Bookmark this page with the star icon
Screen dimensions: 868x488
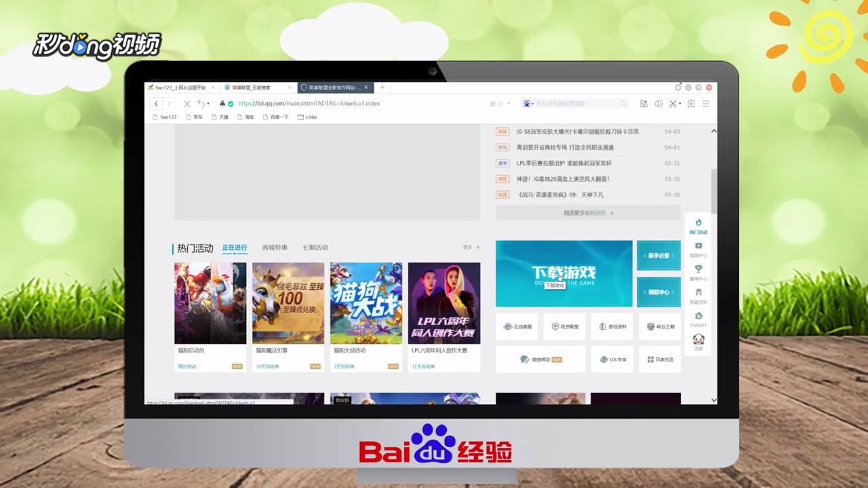pyautogui.click(x=500, y=104)
